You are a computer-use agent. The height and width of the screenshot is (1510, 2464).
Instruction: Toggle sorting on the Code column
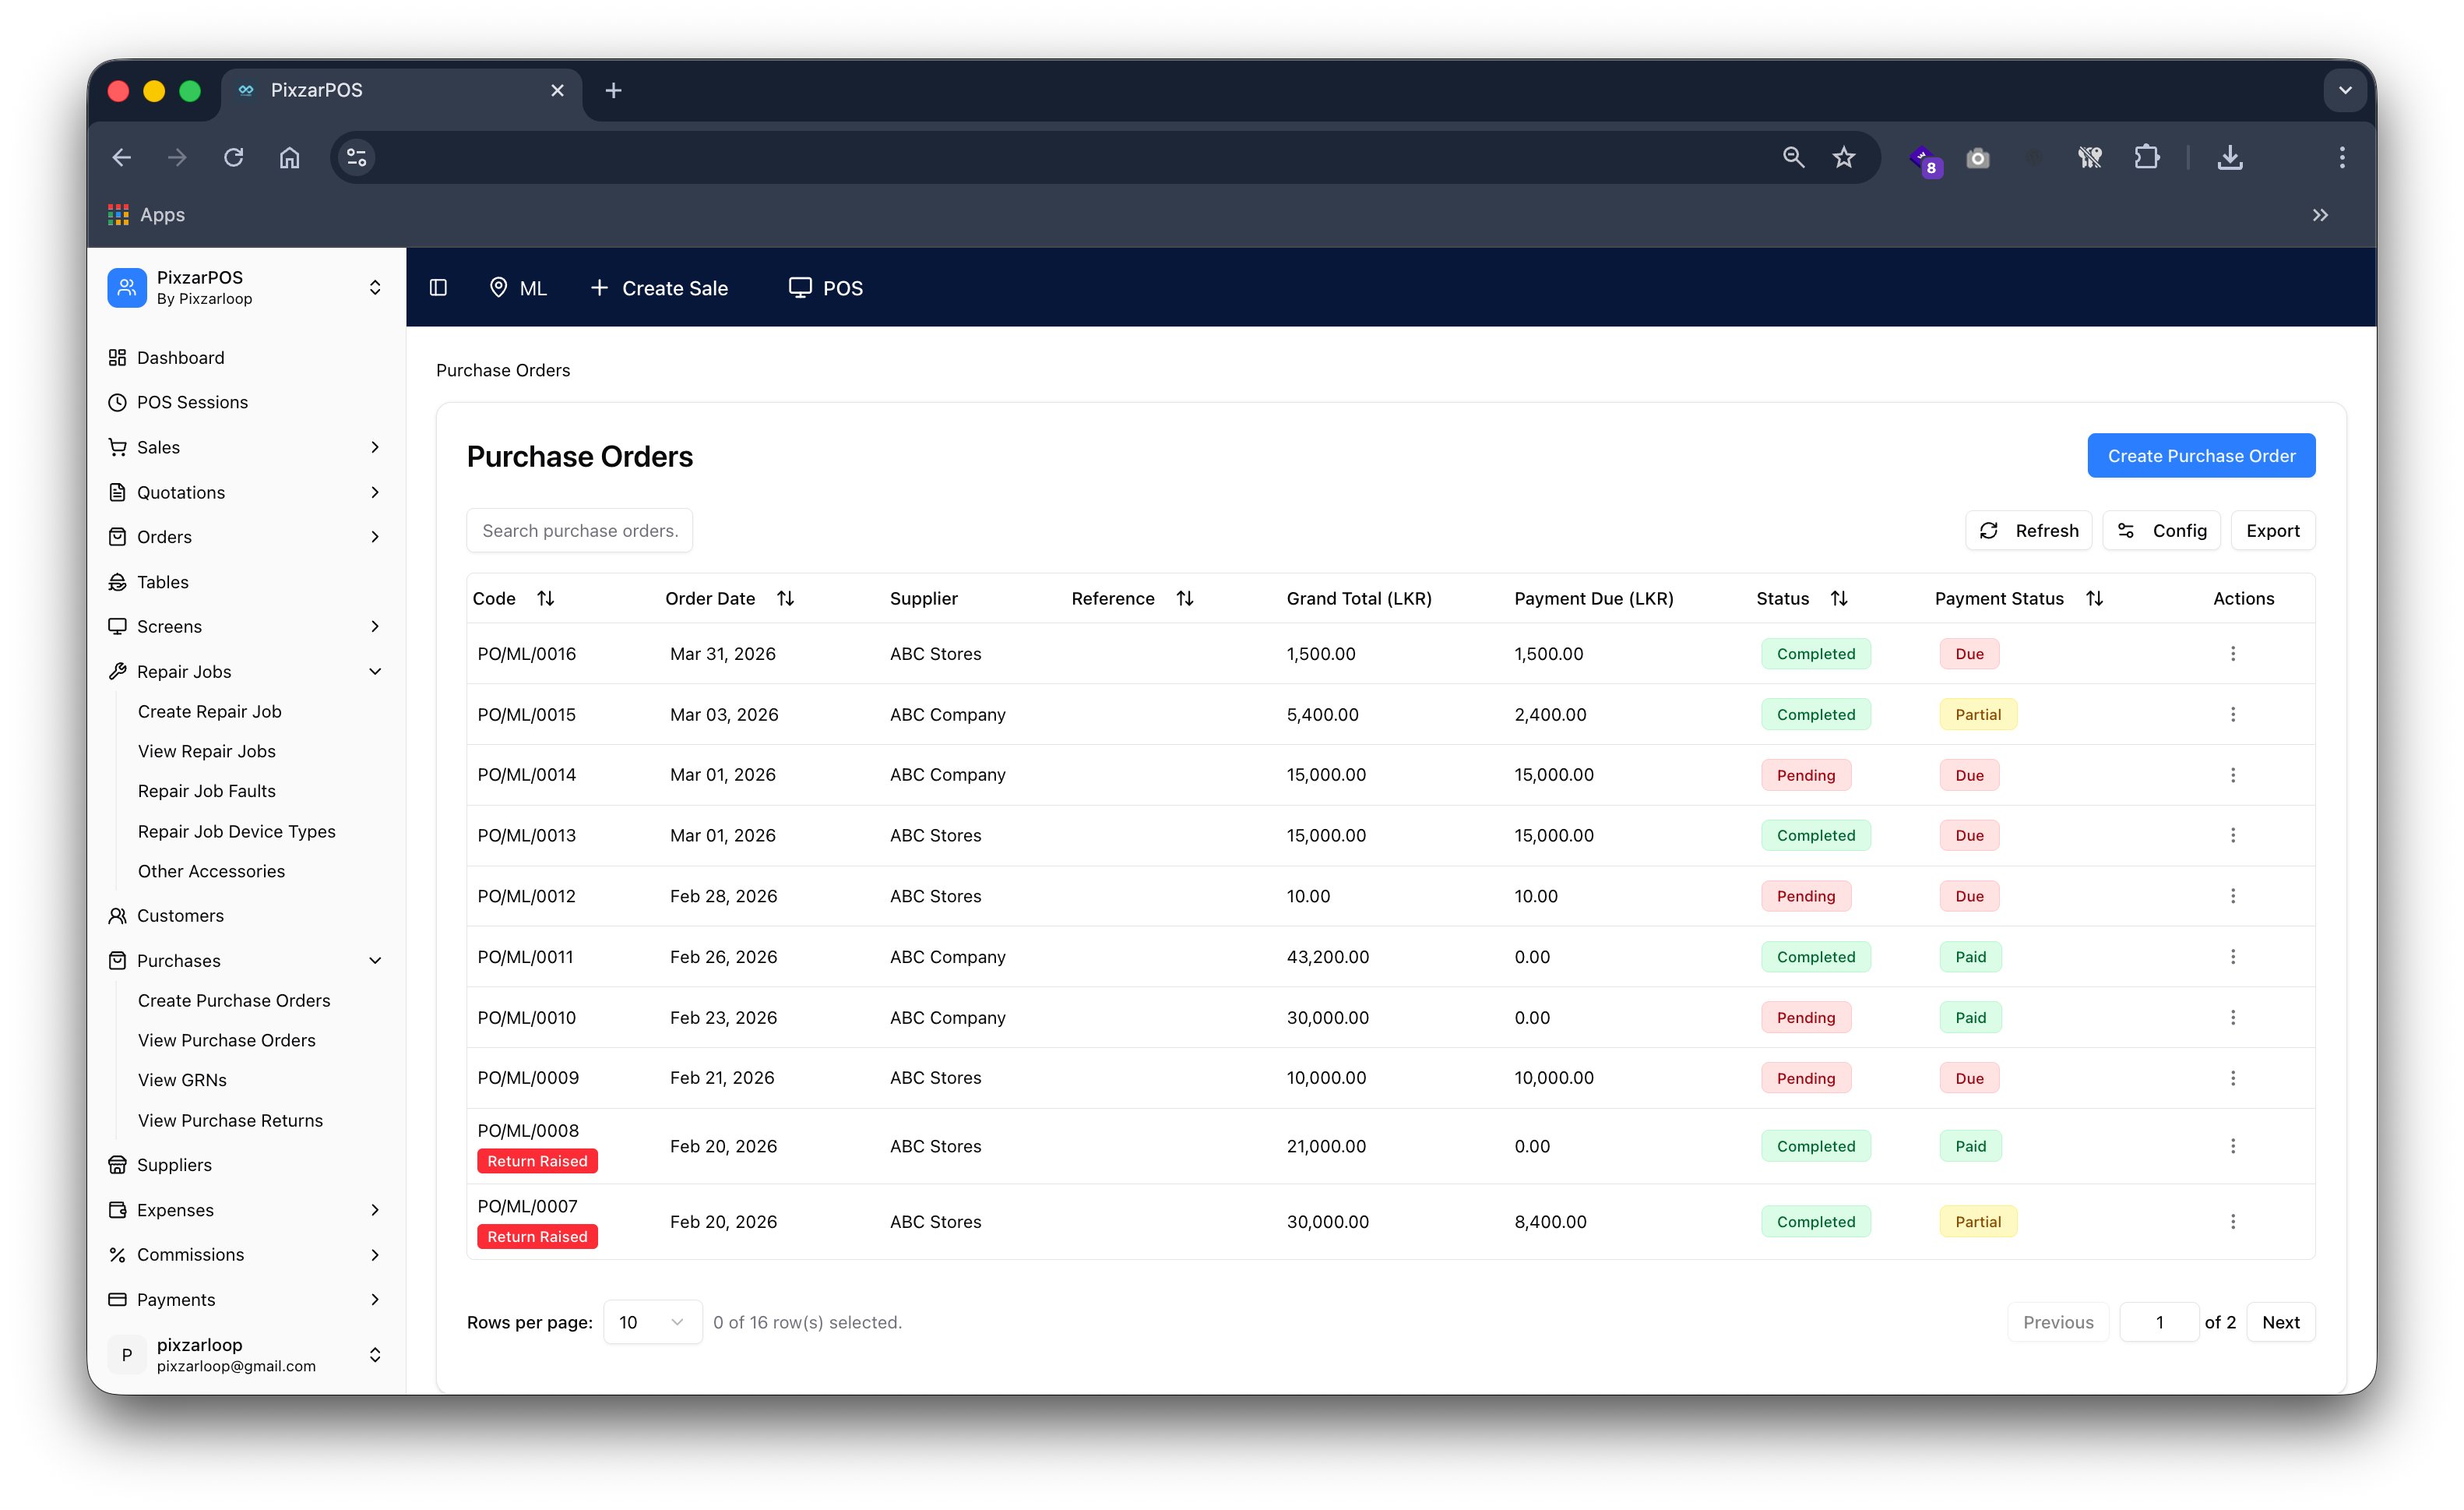547,598
